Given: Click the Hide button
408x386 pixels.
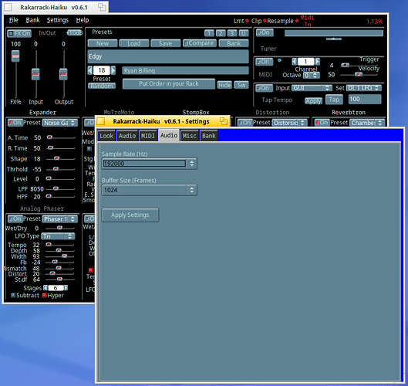Looking at the screenshot, I should point(224,85).
